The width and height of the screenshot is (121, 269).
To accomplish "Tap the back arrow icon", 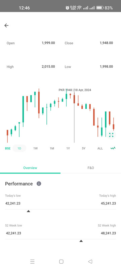I will coord(6,26).
